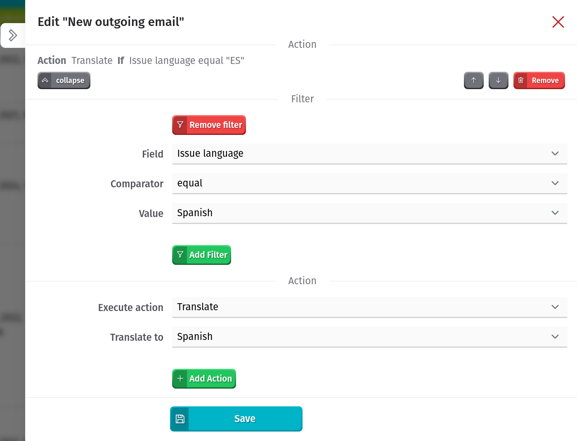Open the Translate to dropdown
The width and height of the screenshot is (577, 441).
(x=369, y=337)
